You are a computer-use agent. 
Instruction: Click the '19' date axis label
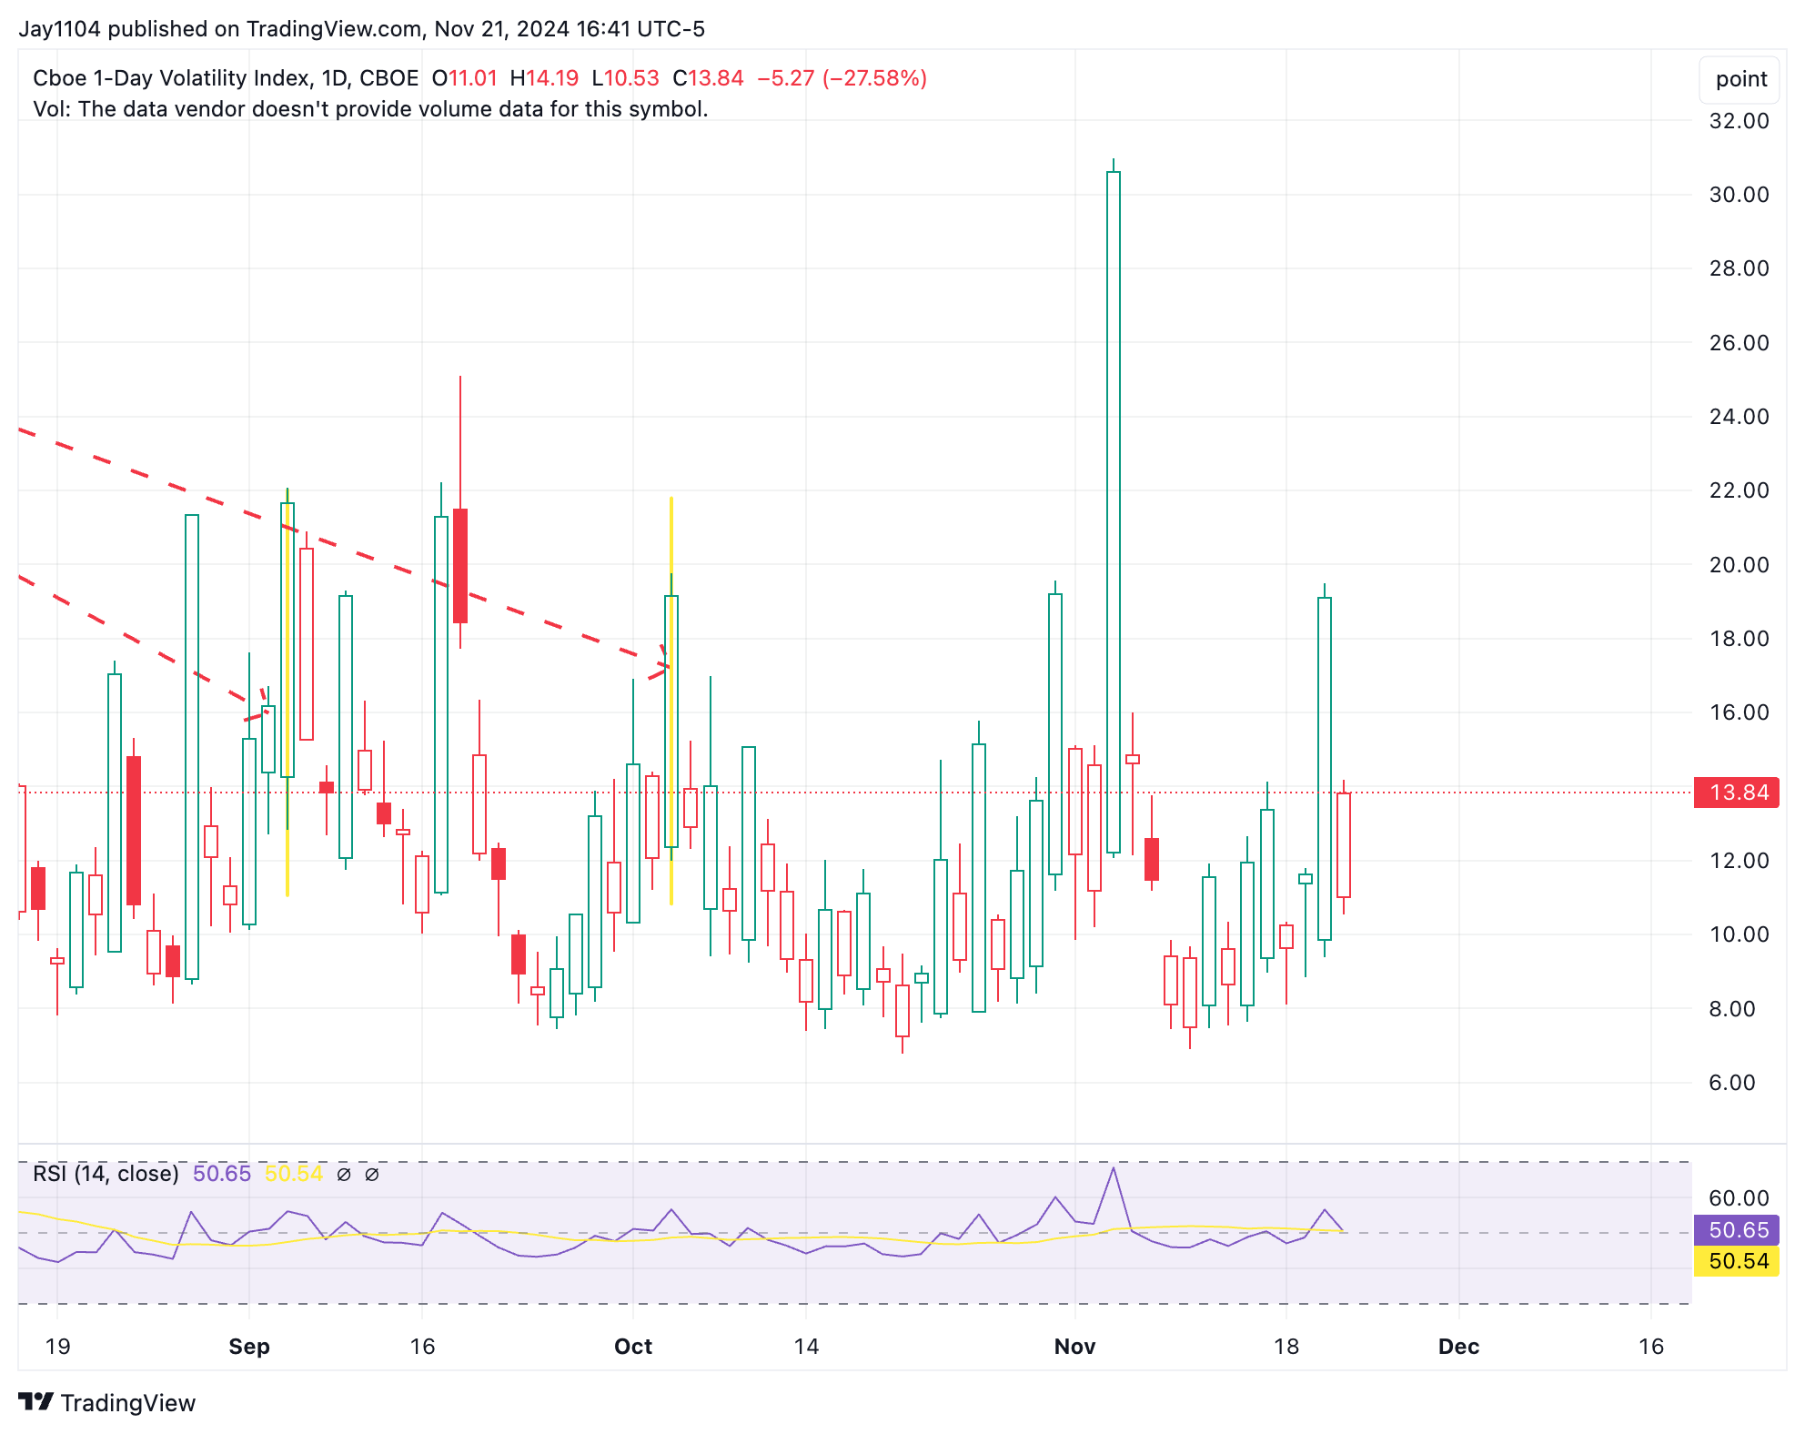tap(57, 1347)
